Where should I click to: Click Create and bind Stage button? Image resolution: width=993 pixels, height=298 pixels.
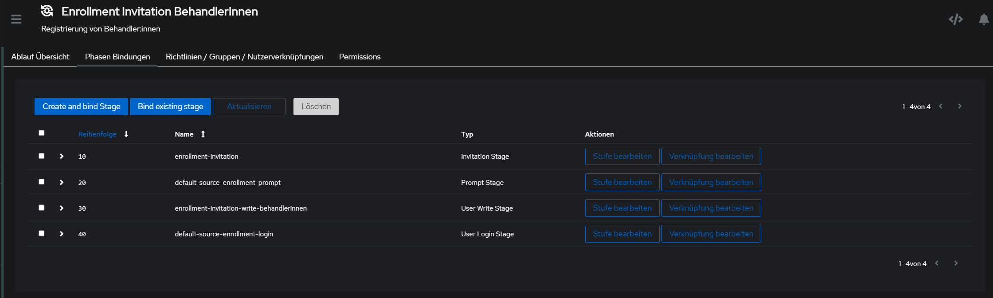(x=81, y=106)
